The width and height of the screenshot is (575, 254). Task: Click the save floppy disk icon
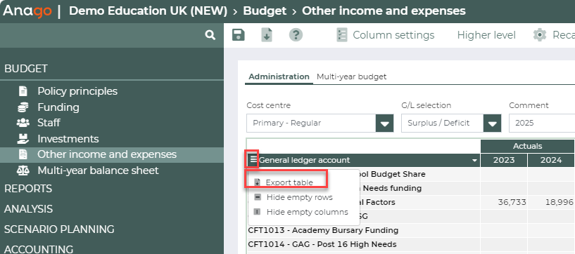239,35
